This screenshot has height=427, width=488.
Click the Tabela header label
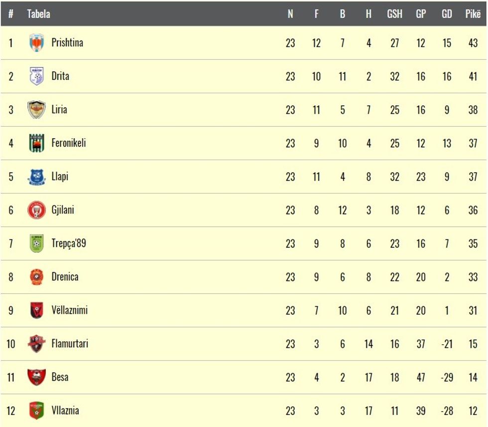39,13
